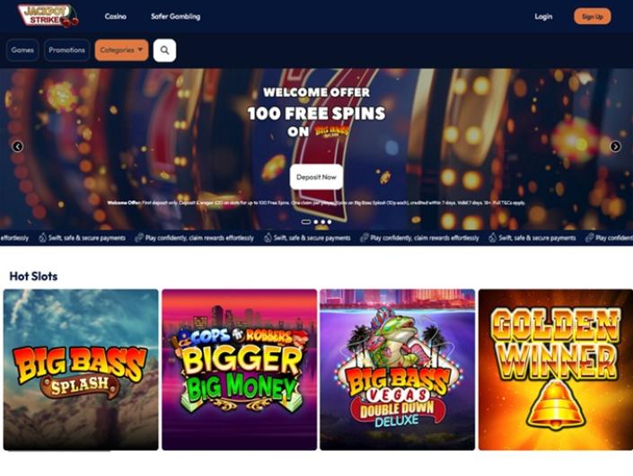
Task: Open the Golden Winner slot tile
Action: coord(556,369)
